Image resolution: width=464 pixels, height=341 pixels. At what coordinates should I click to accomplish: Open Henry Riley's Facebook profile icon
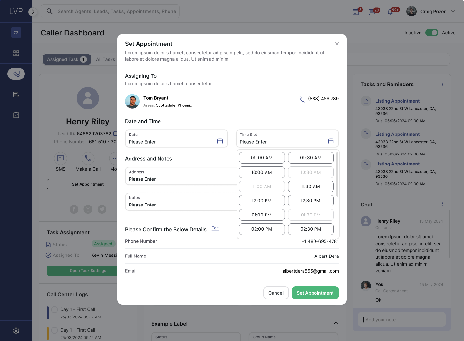[x=74, y=209]
